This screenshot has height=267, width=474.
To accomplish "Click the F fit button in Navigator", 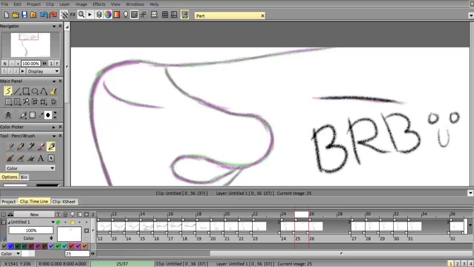I will (57, 64).
